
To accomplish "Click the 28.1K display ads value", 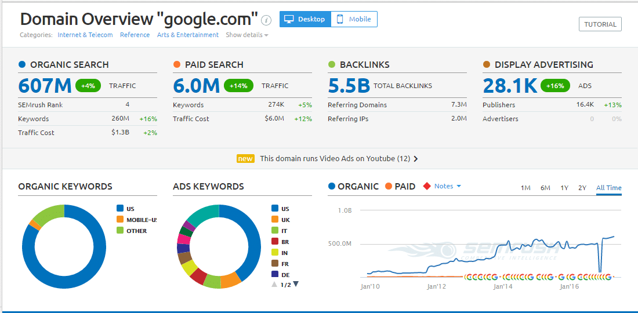I will 510,85.
